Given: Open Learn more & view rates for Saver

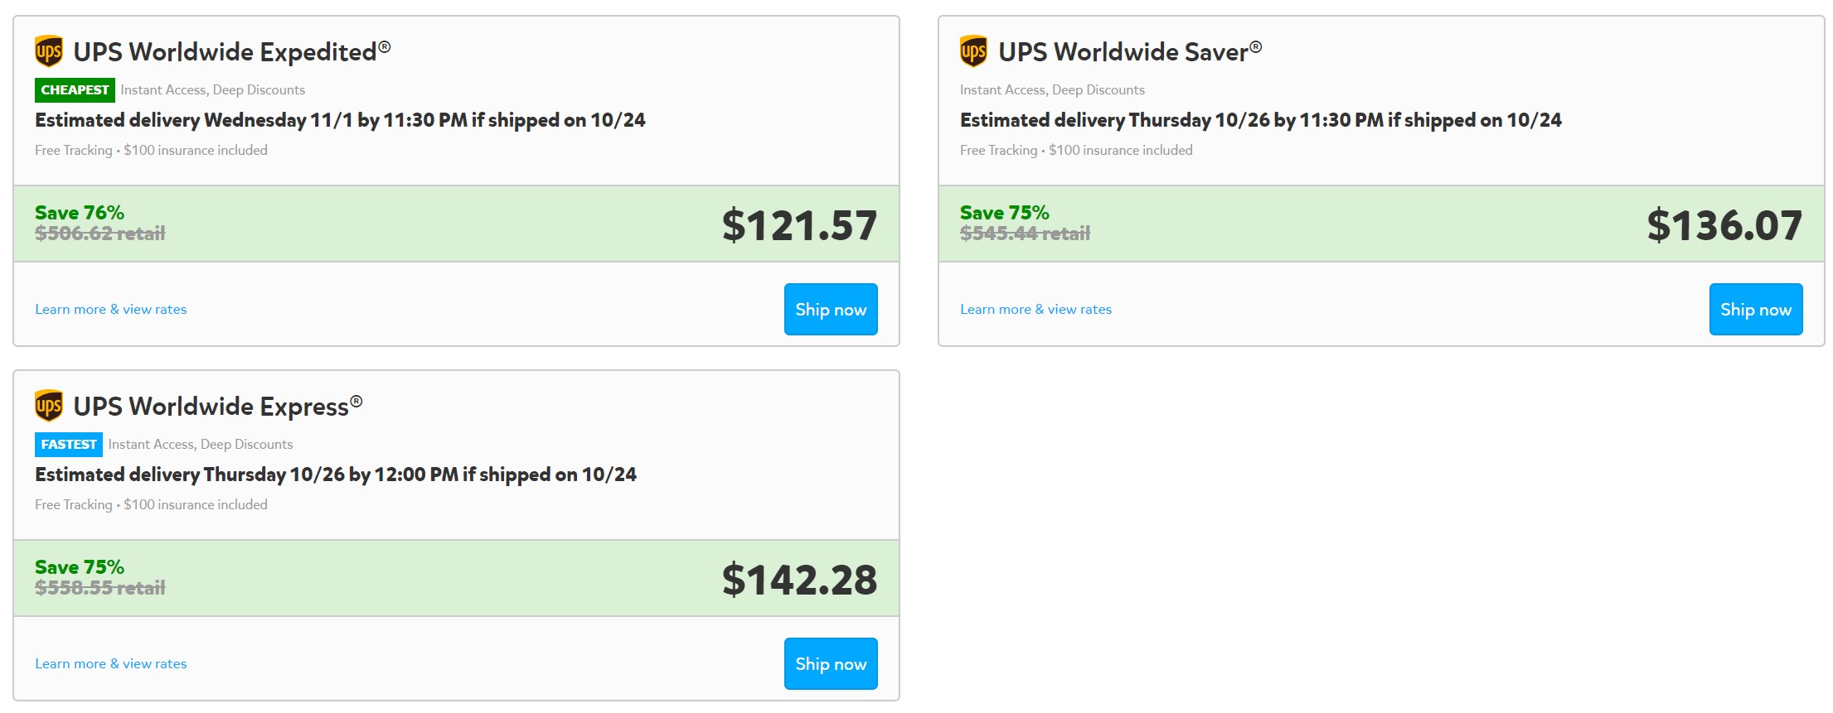Looking at the screenshot, I should click(x=1035, y=309).
